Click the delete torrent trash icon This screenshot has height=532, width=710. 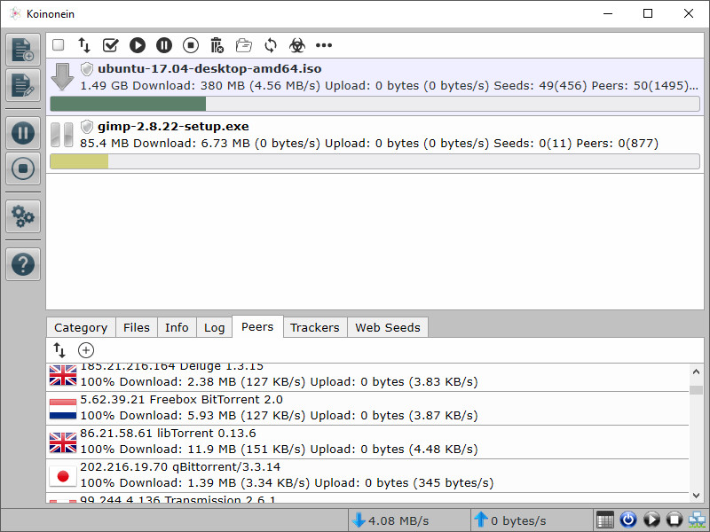point(217,45)
